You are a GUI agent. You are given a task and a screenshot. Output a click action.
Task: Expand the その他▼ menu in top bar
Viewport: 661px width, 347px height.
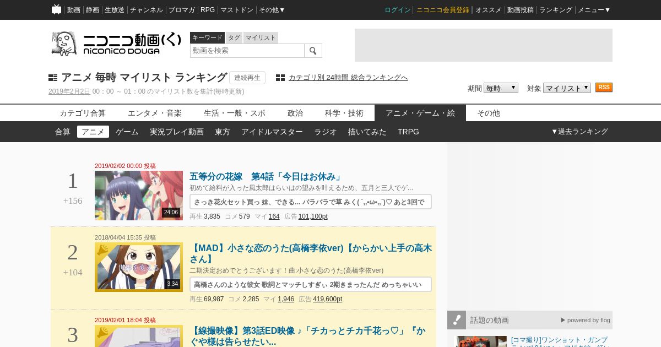[x=272, y=10]
